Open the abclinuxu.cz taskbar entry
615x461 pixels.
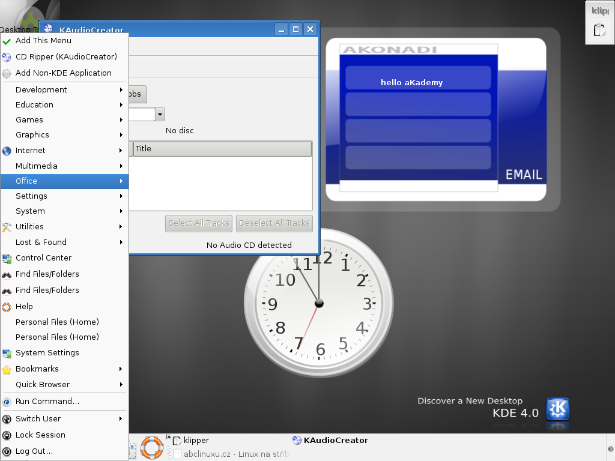point(231,454)
